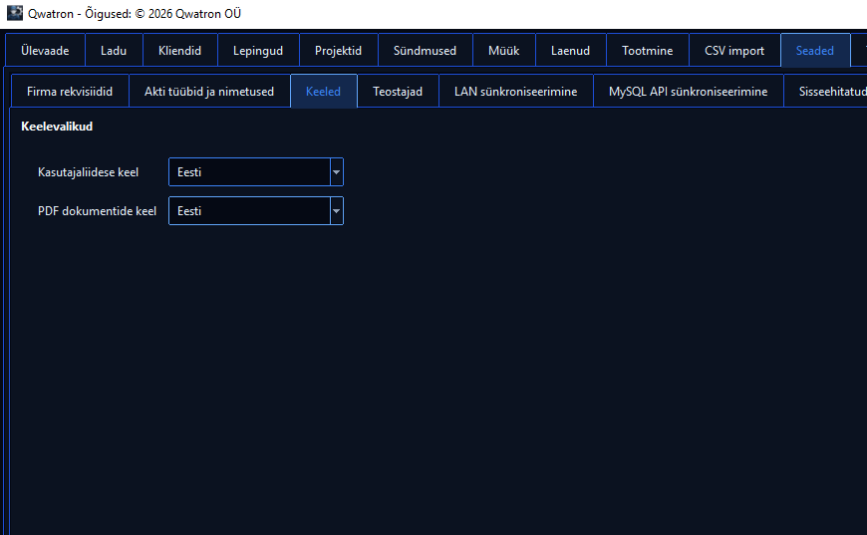Click the Qwatron app icon in title bar
The height and width of the screenshot is (535, 867).
[x=15, y=13]
